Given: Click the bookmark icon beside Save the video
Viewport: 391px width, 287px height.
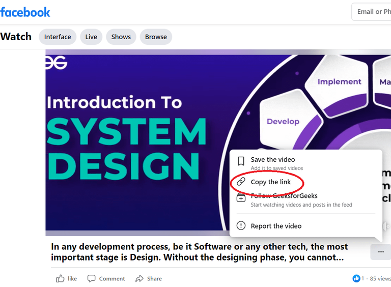Looking at the screenshot, I should 241,161.
